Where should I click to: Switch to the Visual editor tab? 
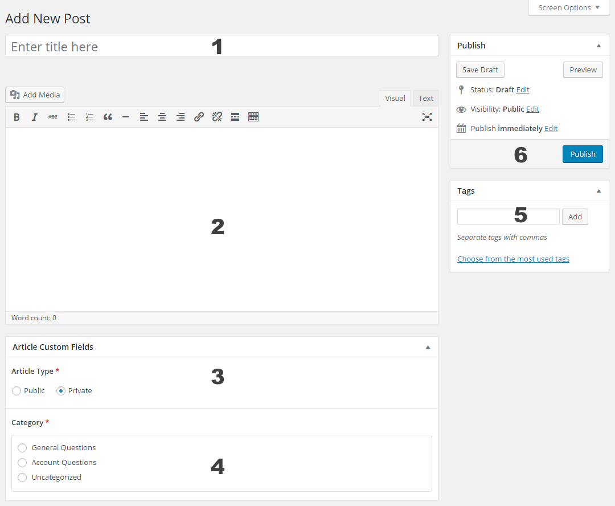pyautogui.click(x=395, y=98)
